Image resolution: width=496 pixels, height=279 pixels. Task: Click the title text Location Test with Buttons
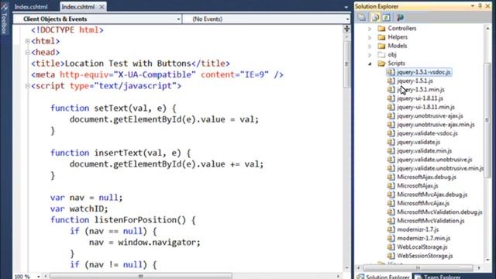coord(128,64)
